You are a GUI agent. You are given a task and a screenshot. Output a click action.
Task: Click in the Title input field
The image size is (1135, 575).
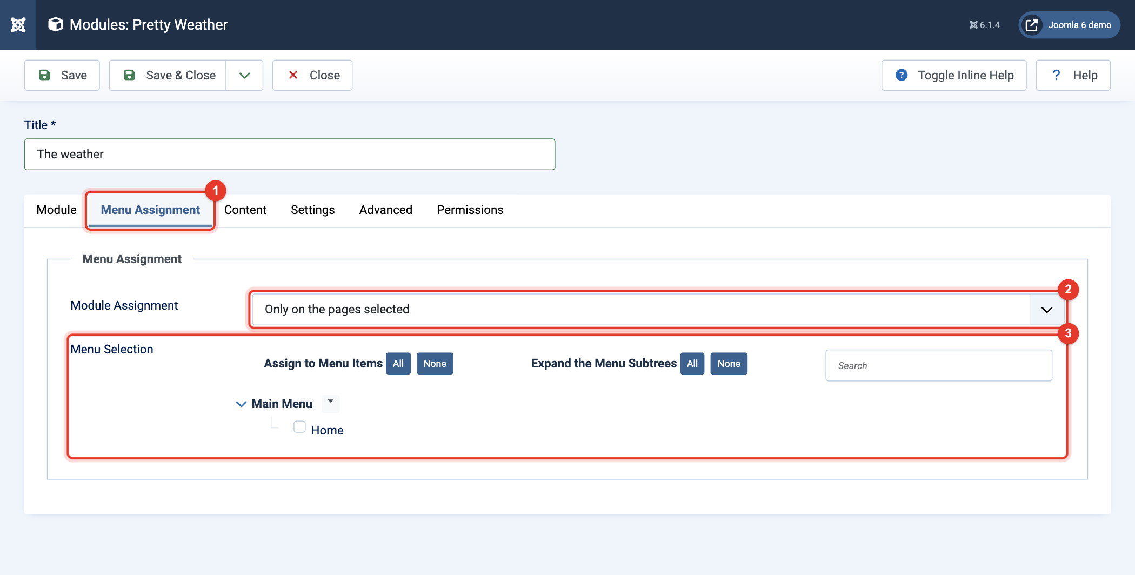coord(290,155)
